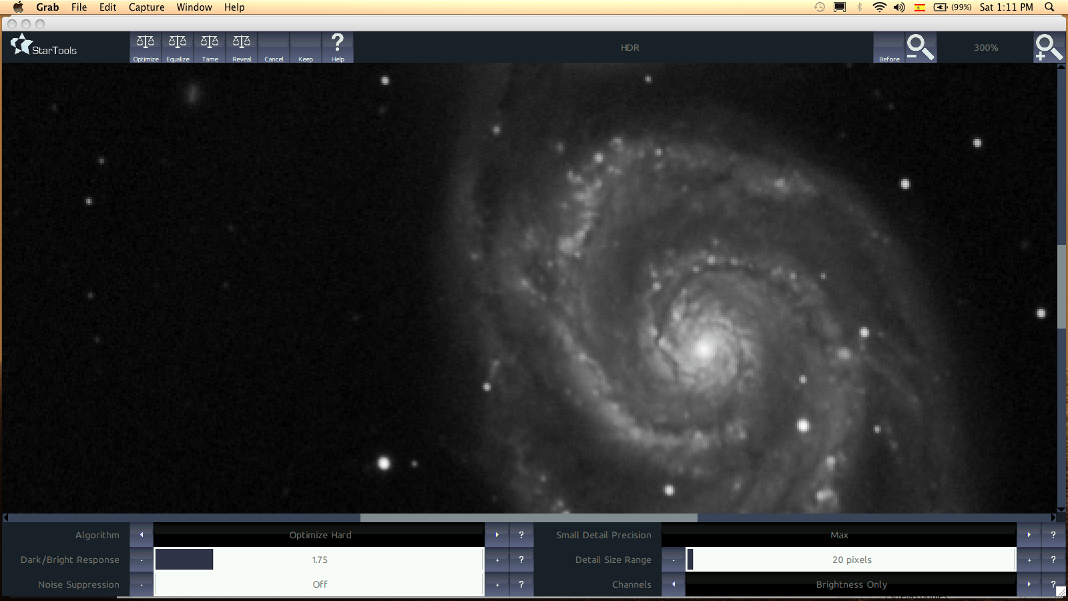Click the horizontal image scrollbar

point(529,518)
